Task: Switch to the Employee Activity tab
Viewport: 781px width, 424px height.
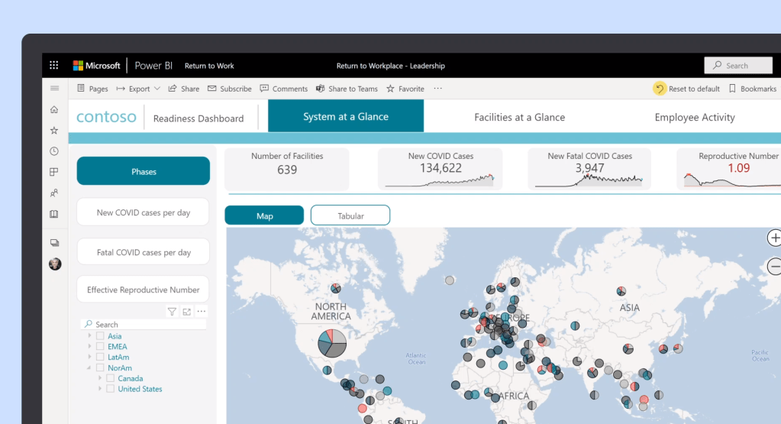Action: [694, 117]
